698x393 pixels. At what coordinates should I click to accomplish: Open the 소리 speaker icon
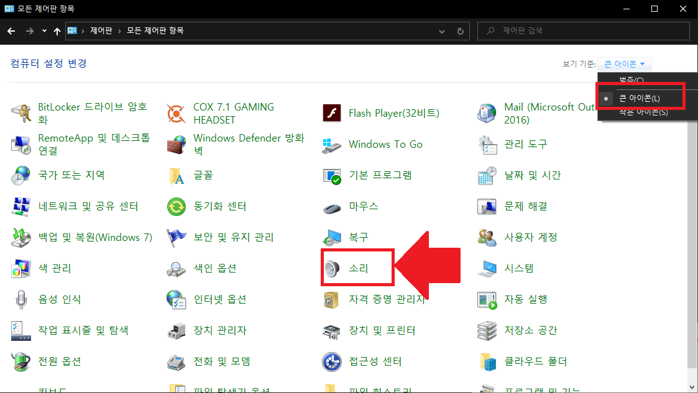click(x=332, y=269)
